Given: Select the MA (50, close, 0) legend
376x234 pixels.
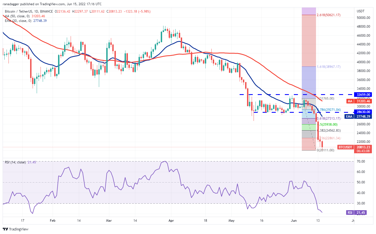Looking at the screenshot, I should click(25, 16).
